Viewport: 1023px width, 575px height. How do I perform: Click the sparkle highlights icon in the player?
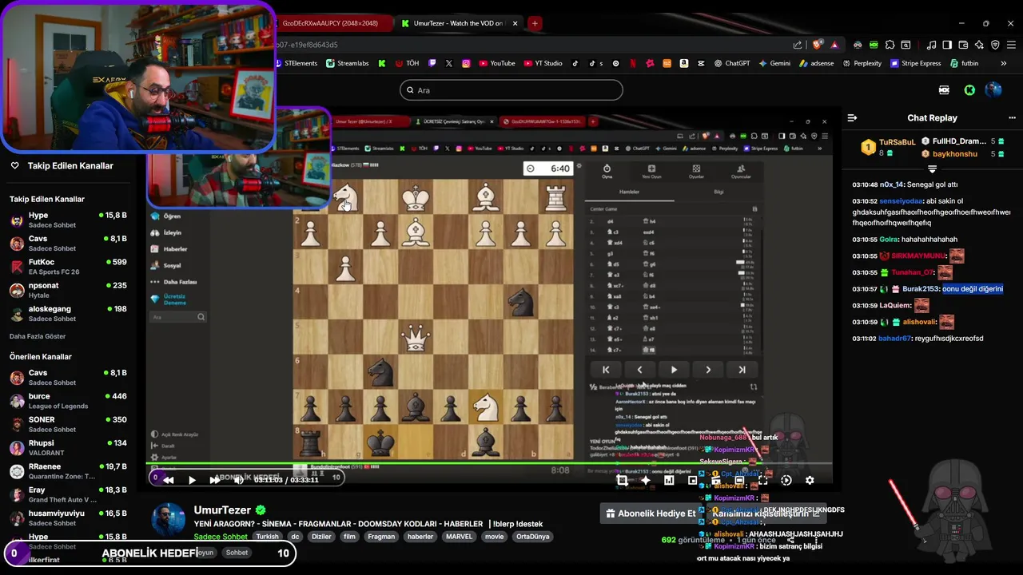click(646, 480)
